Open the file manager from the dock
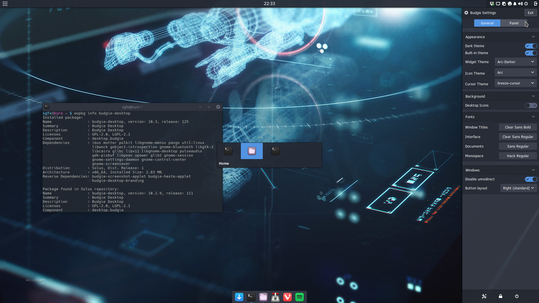Screen dimensions: 539x303 [263, 297]
